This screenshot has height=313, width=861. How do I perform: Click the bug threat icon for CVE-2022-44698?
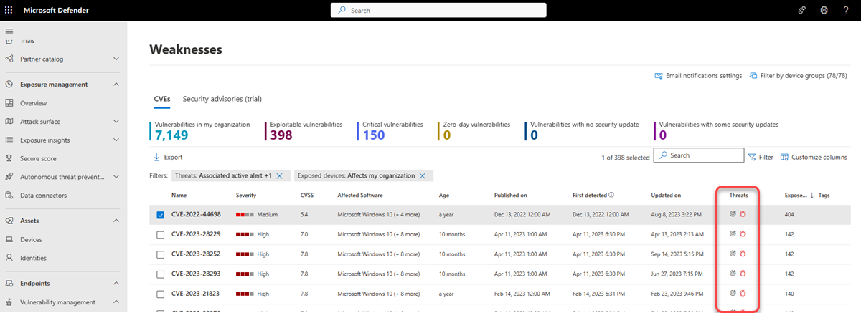(x=744, y=213)
